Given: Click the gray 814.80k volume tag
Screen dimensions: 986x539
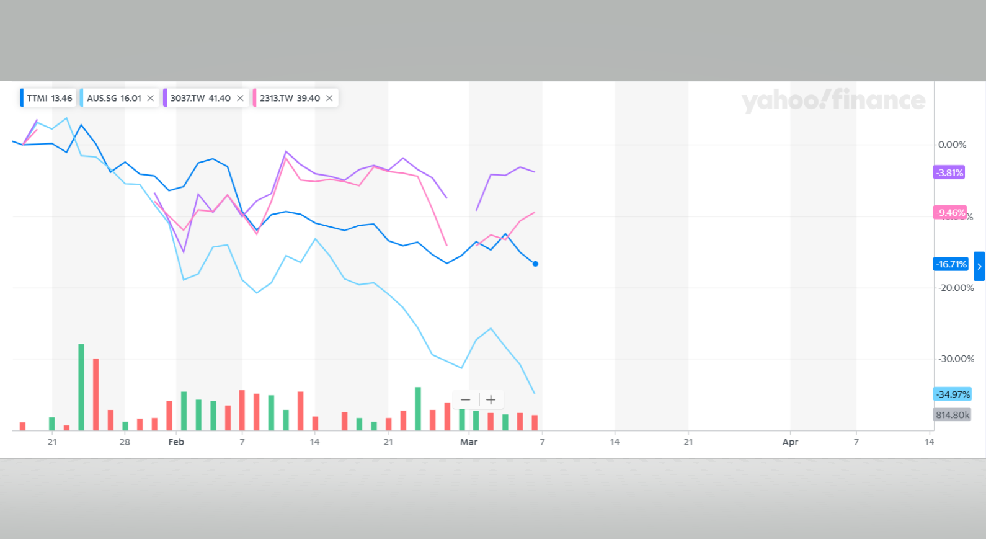Looking at the screenshot, I should [x=953, y=415].
